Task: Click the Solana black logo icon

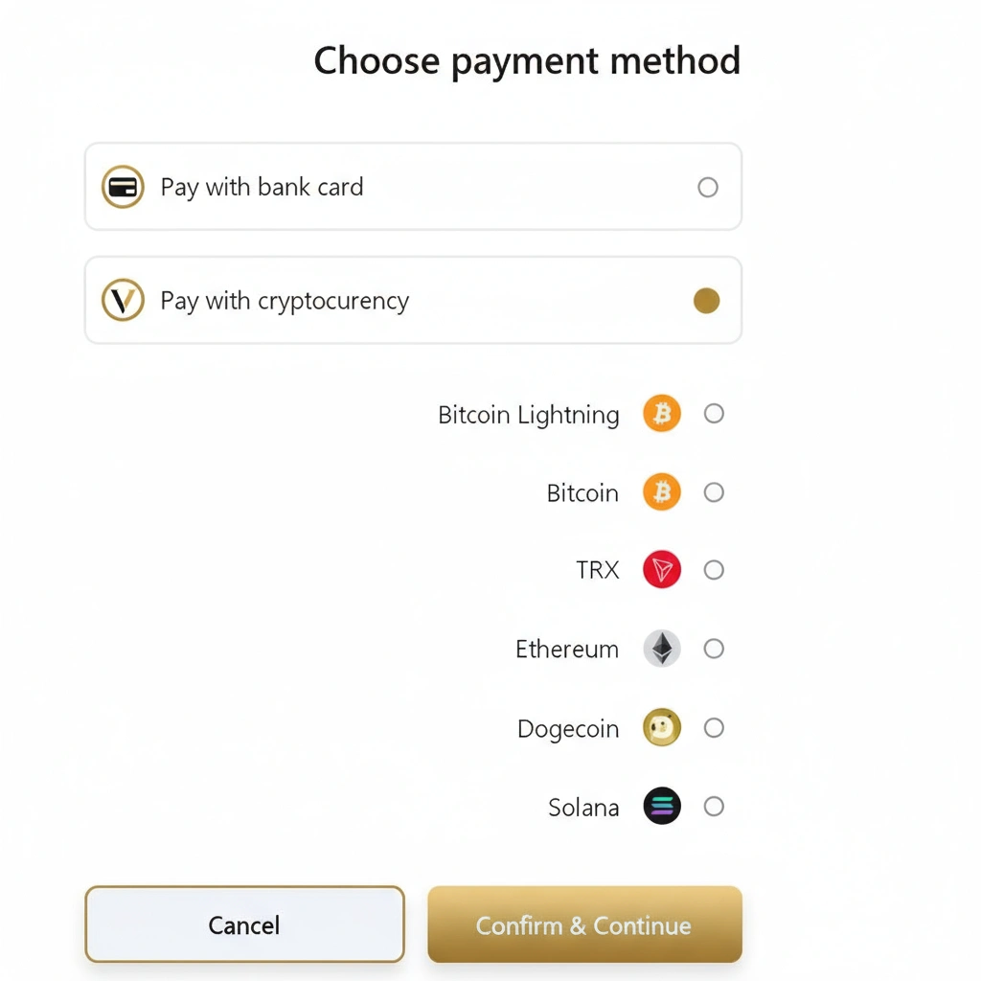Action: (x=661, y=806)
